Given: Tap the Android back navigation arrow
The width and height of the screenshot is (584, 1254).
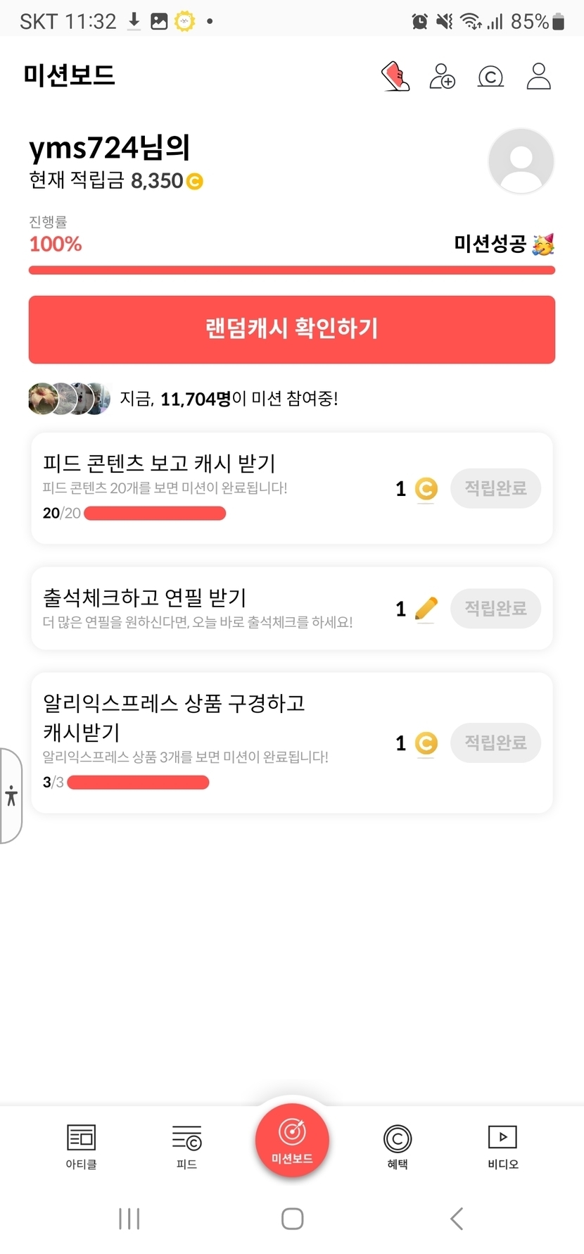Looking at the screenshot, I should [x=457, y=1219].
